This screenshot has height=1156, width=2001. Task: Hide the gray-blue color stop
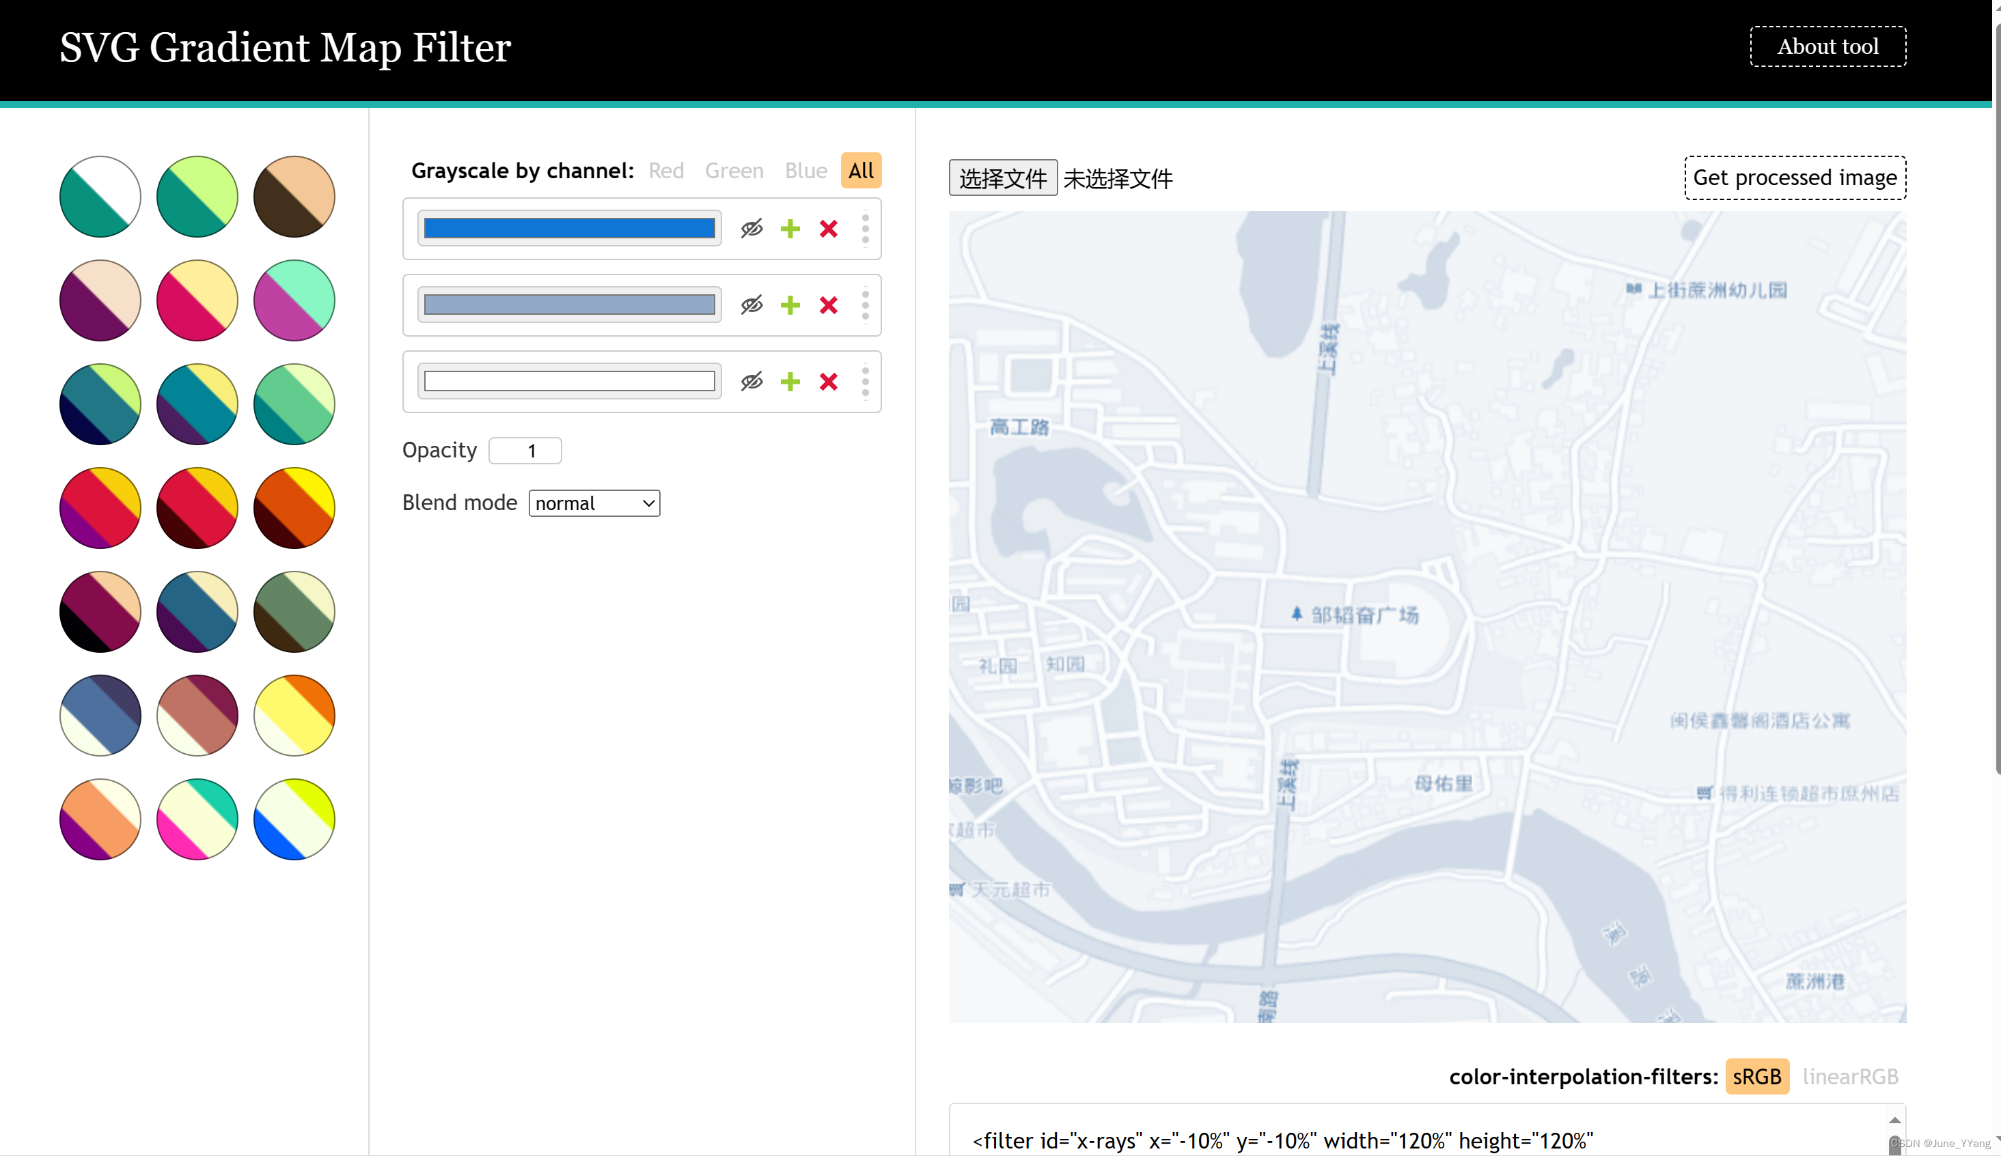pos(751,305)
